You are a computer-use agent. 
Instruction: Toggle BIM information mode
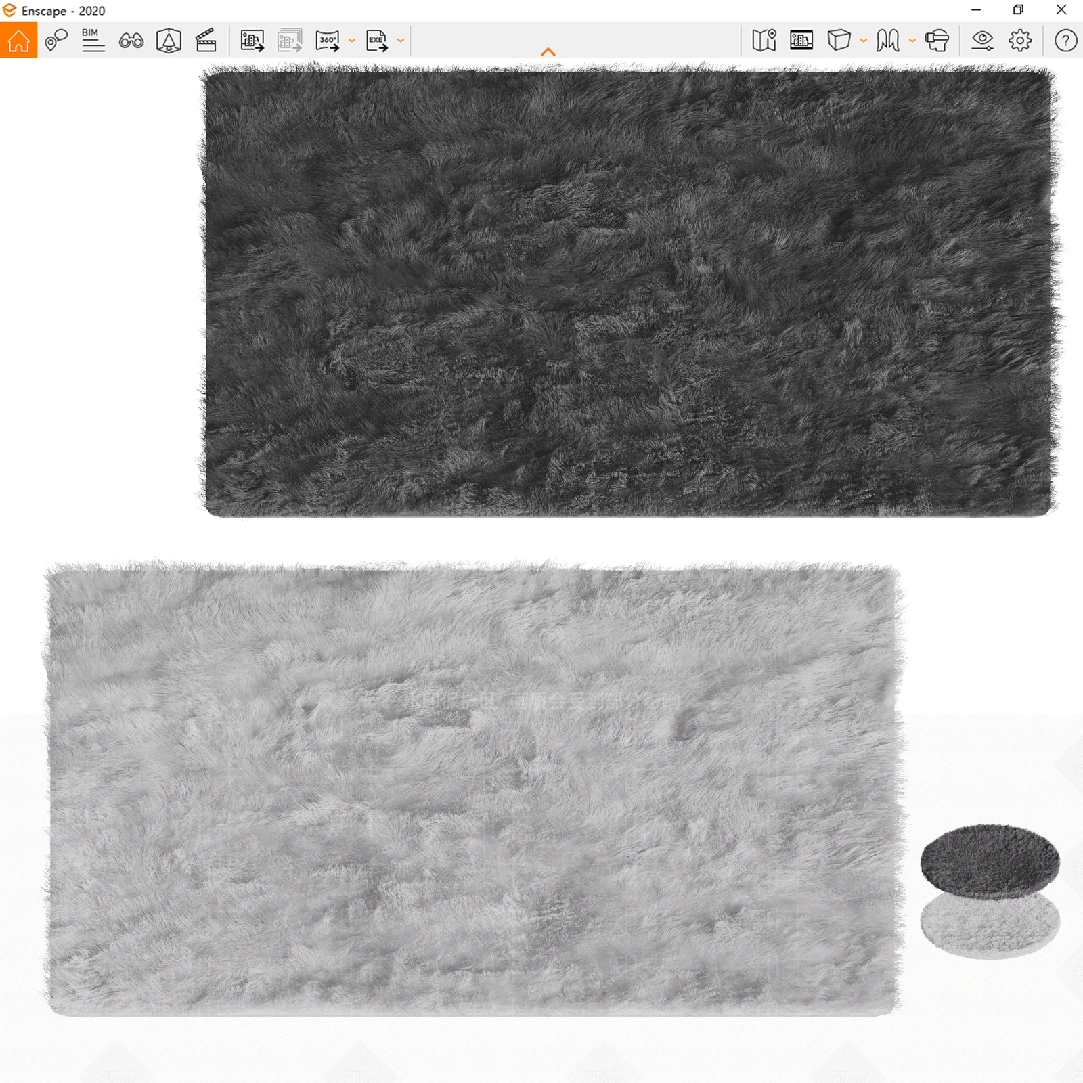[93, 41]
